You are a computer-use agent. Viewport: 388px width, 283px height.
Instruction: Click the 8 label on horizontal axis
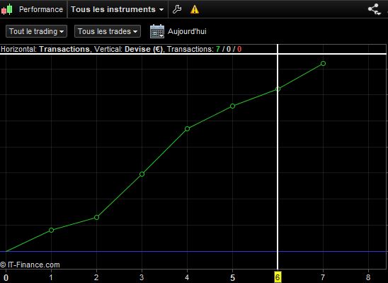368,277
